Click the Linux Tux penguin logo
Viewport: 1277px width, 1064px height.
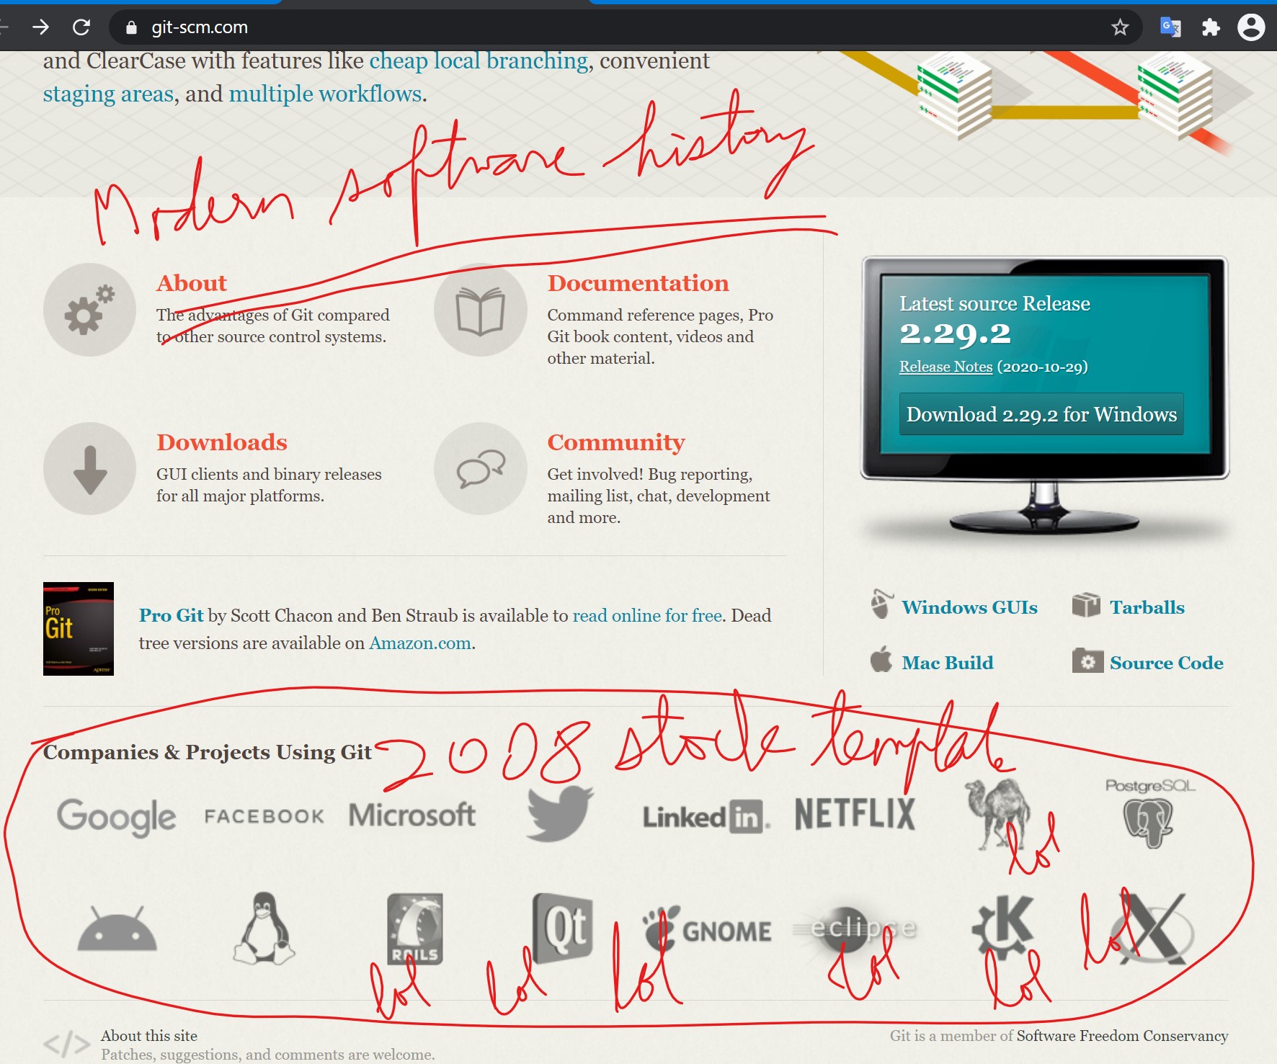(x=264, y=929)
